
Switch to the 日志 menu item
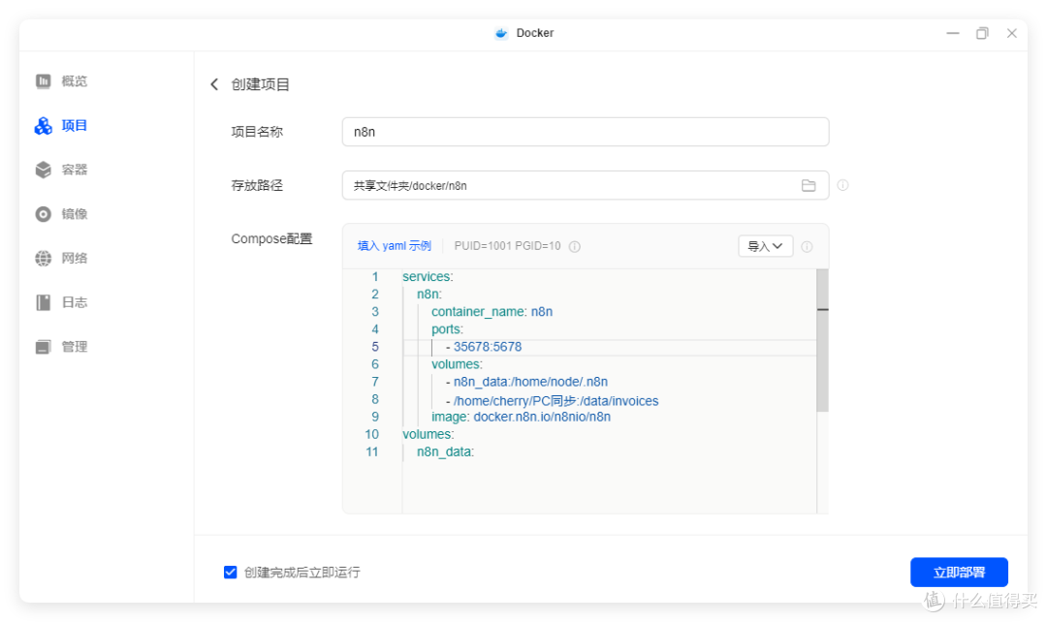[74, 302]
